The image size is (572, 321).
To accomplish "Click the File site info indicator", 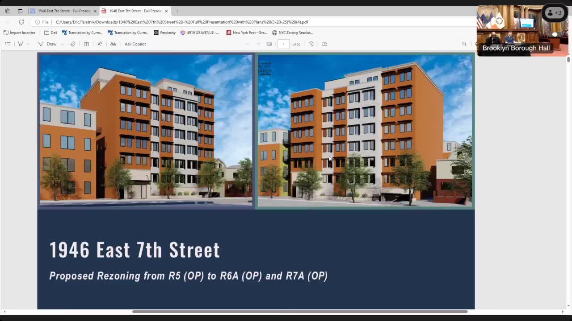I will click(x=42, y=22).
